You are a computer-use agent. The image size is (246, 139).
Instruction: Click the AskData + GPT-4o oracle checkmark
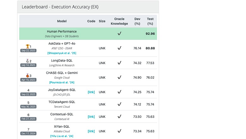[119, 48]
